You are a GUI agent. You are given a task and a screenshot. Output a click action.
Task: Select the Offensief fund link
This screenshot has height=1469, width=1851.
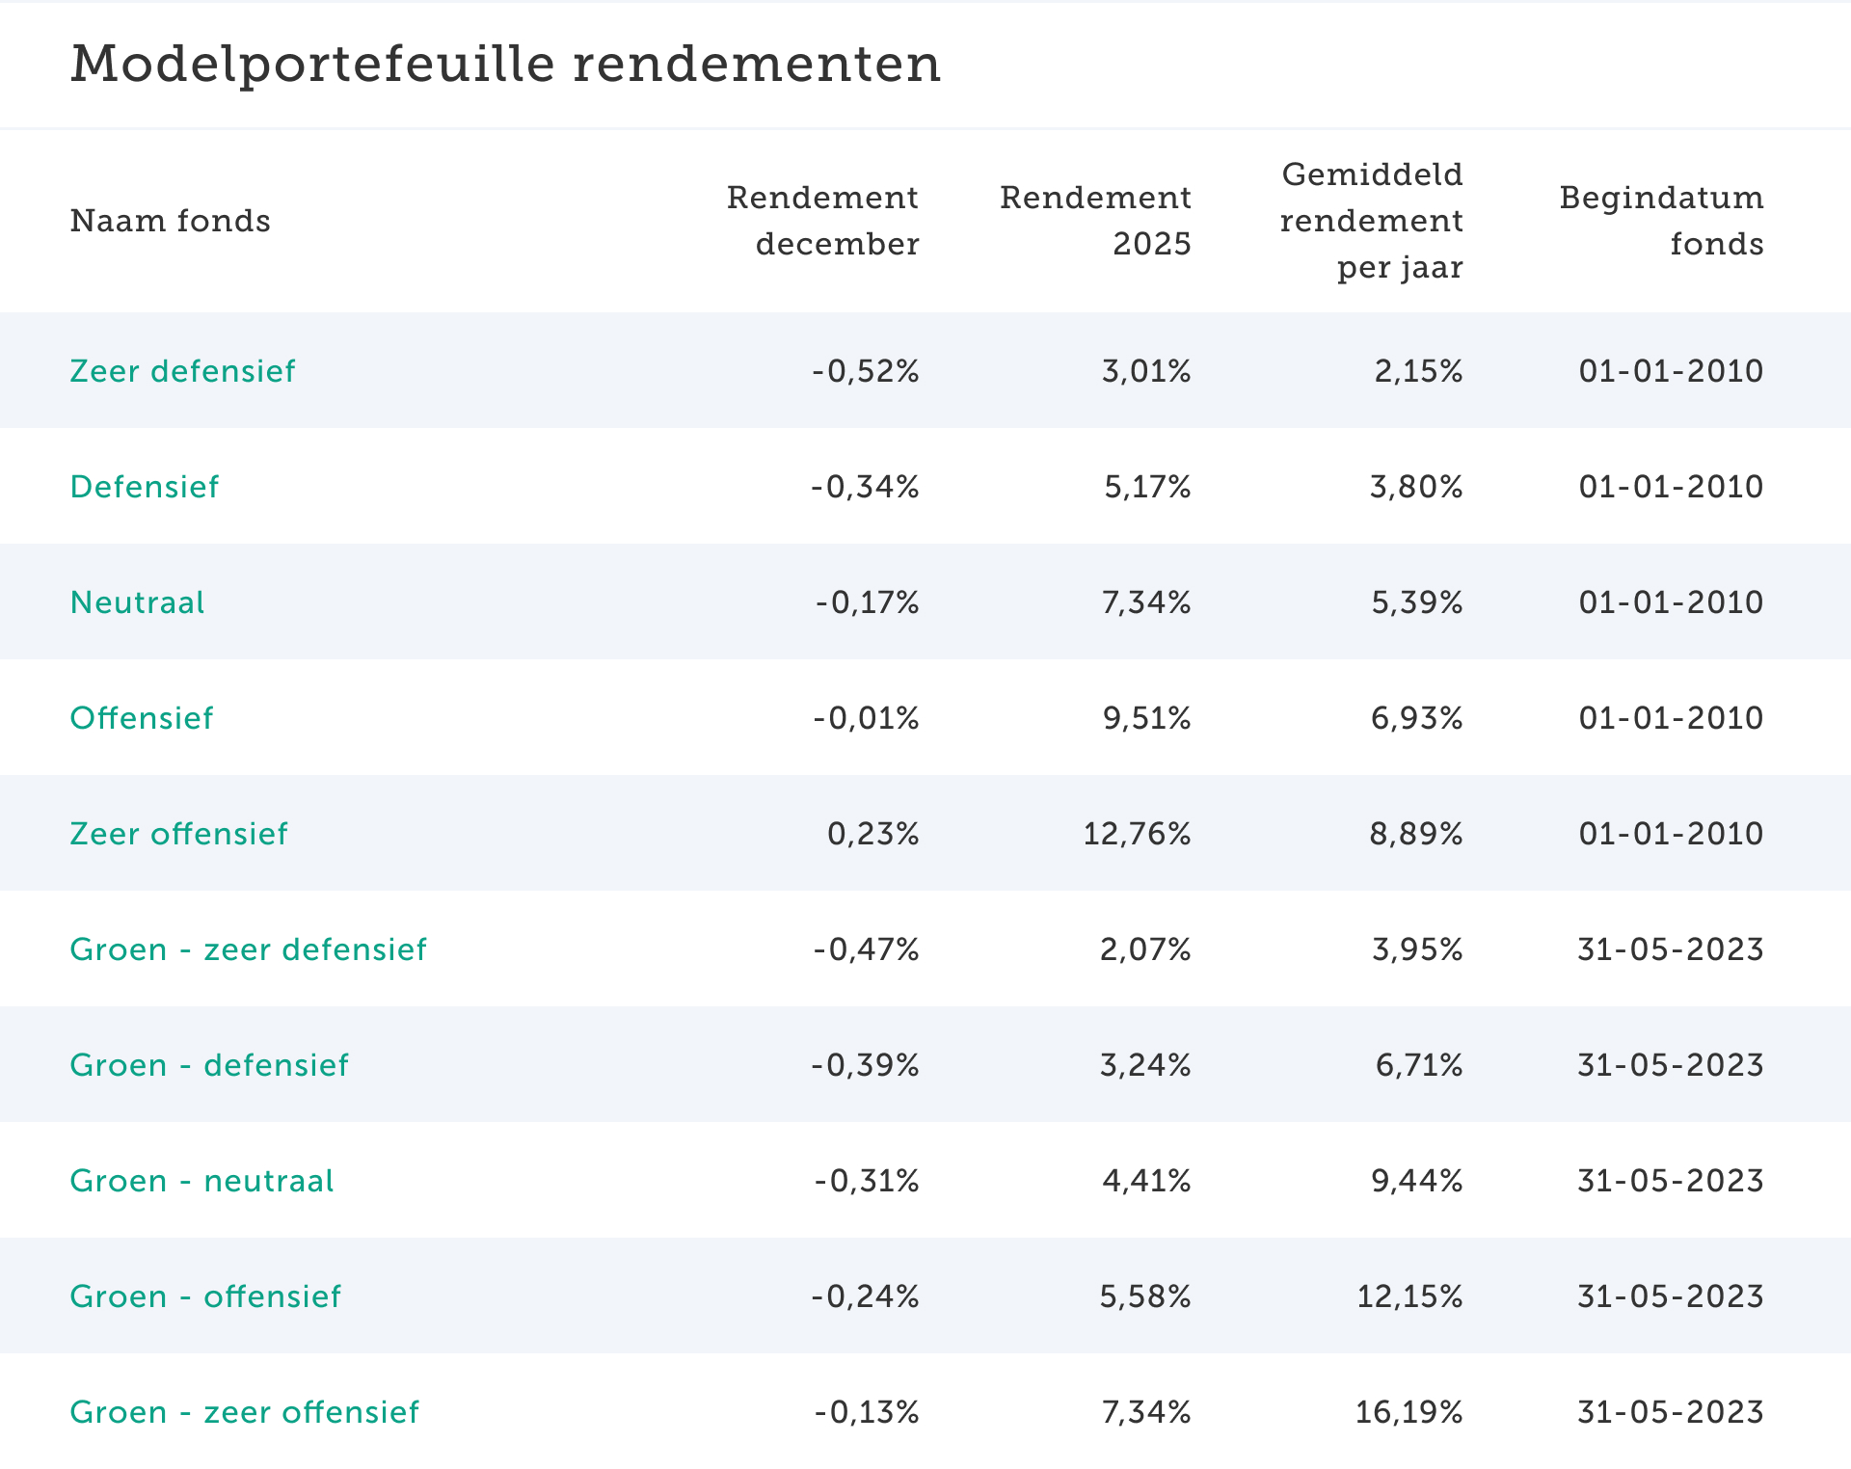pyautogui.click(x=142, y=718)
